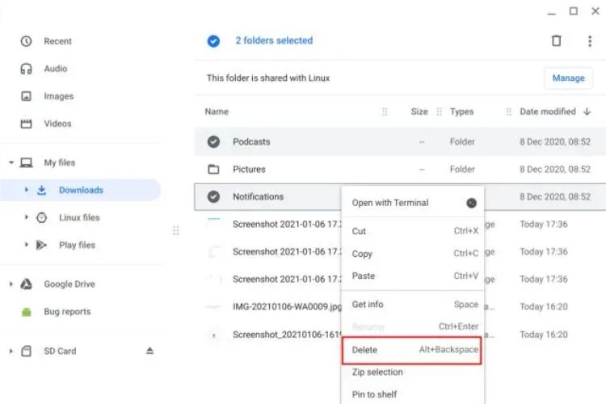Sort by Date modified header
The width and height of the screenshot is (606, 404).
point(548,112)
